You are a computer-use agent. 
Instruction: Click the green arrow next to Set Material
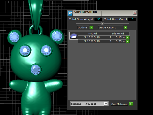coord(131,104)
